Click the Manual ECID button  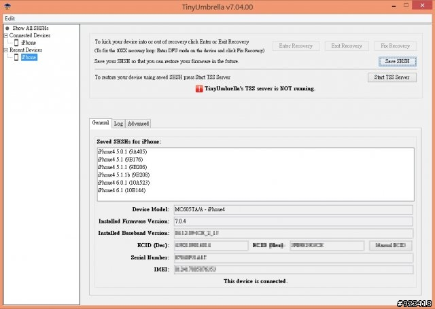click(390, 246)
